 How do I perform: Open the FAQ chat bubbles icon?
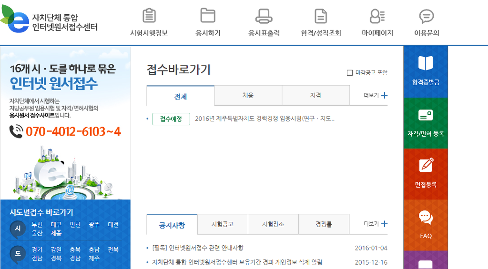point(426,218)
